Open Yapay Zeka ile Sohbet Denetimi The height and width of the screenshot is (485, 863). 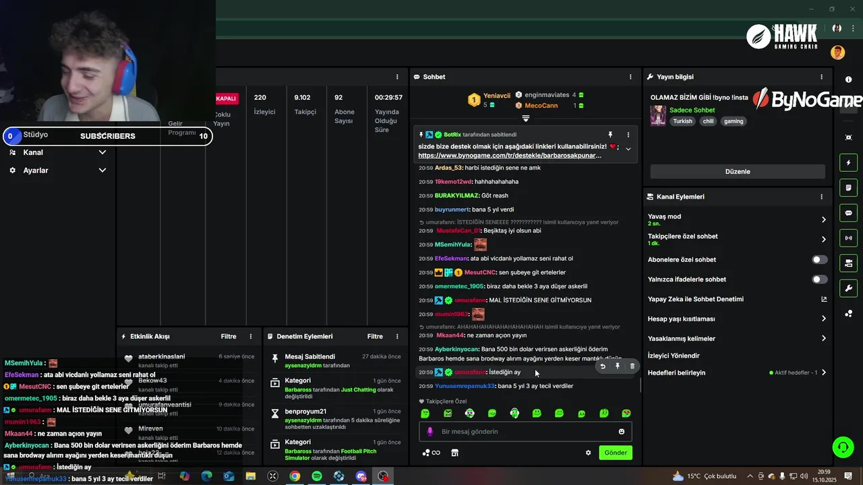tap(738, 299)
